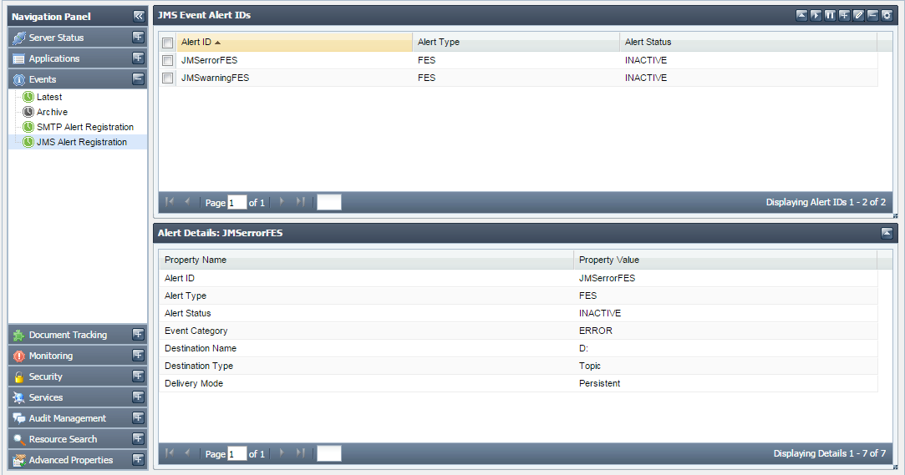Click the play (activate) icon in JMS Event Alert IDs toolbar
This screenshot has width=905, height=475.
[x=816, y=15]
